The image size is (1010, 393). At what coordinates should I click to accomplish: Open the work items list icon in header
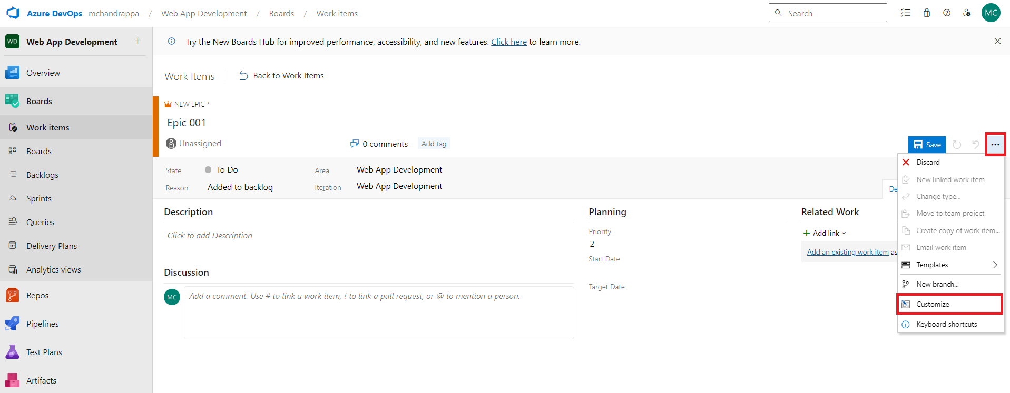coord(906,13)
